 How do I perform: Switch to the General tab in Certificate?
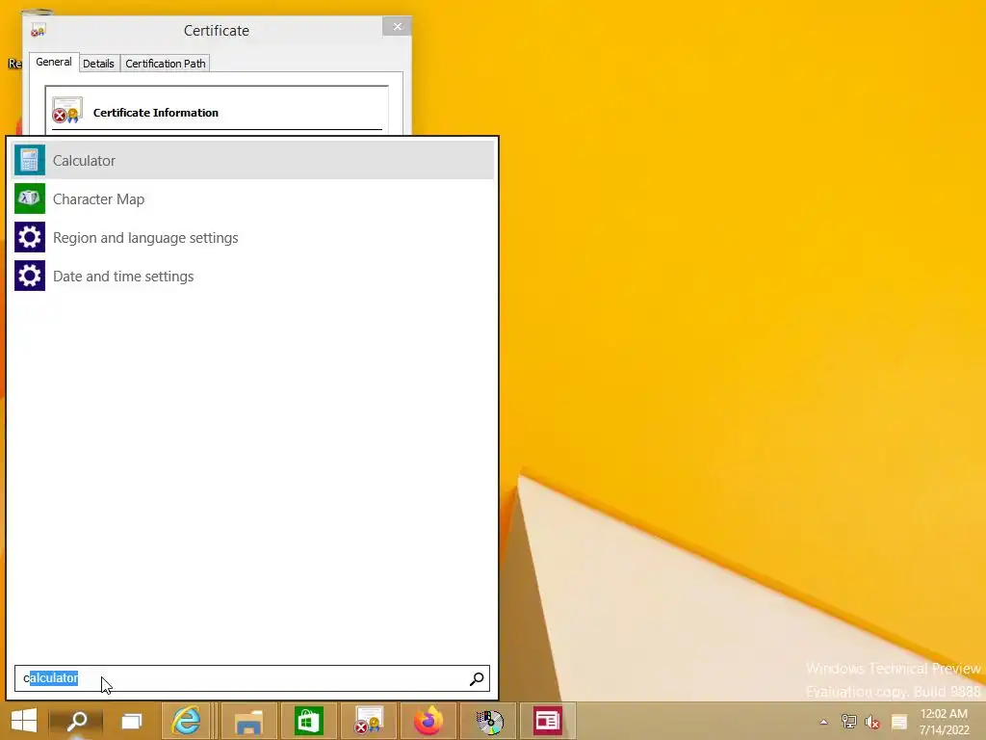[x=54, y=63]
